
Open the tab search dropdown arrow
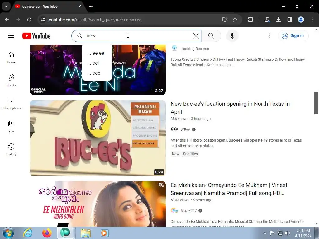[6, 6]
